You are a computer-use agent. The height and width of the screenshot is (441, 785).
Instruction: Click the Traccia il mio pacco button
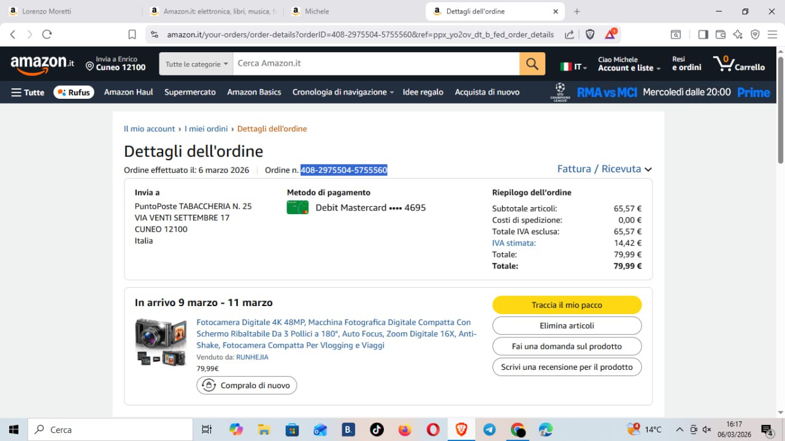pos(567,305)
